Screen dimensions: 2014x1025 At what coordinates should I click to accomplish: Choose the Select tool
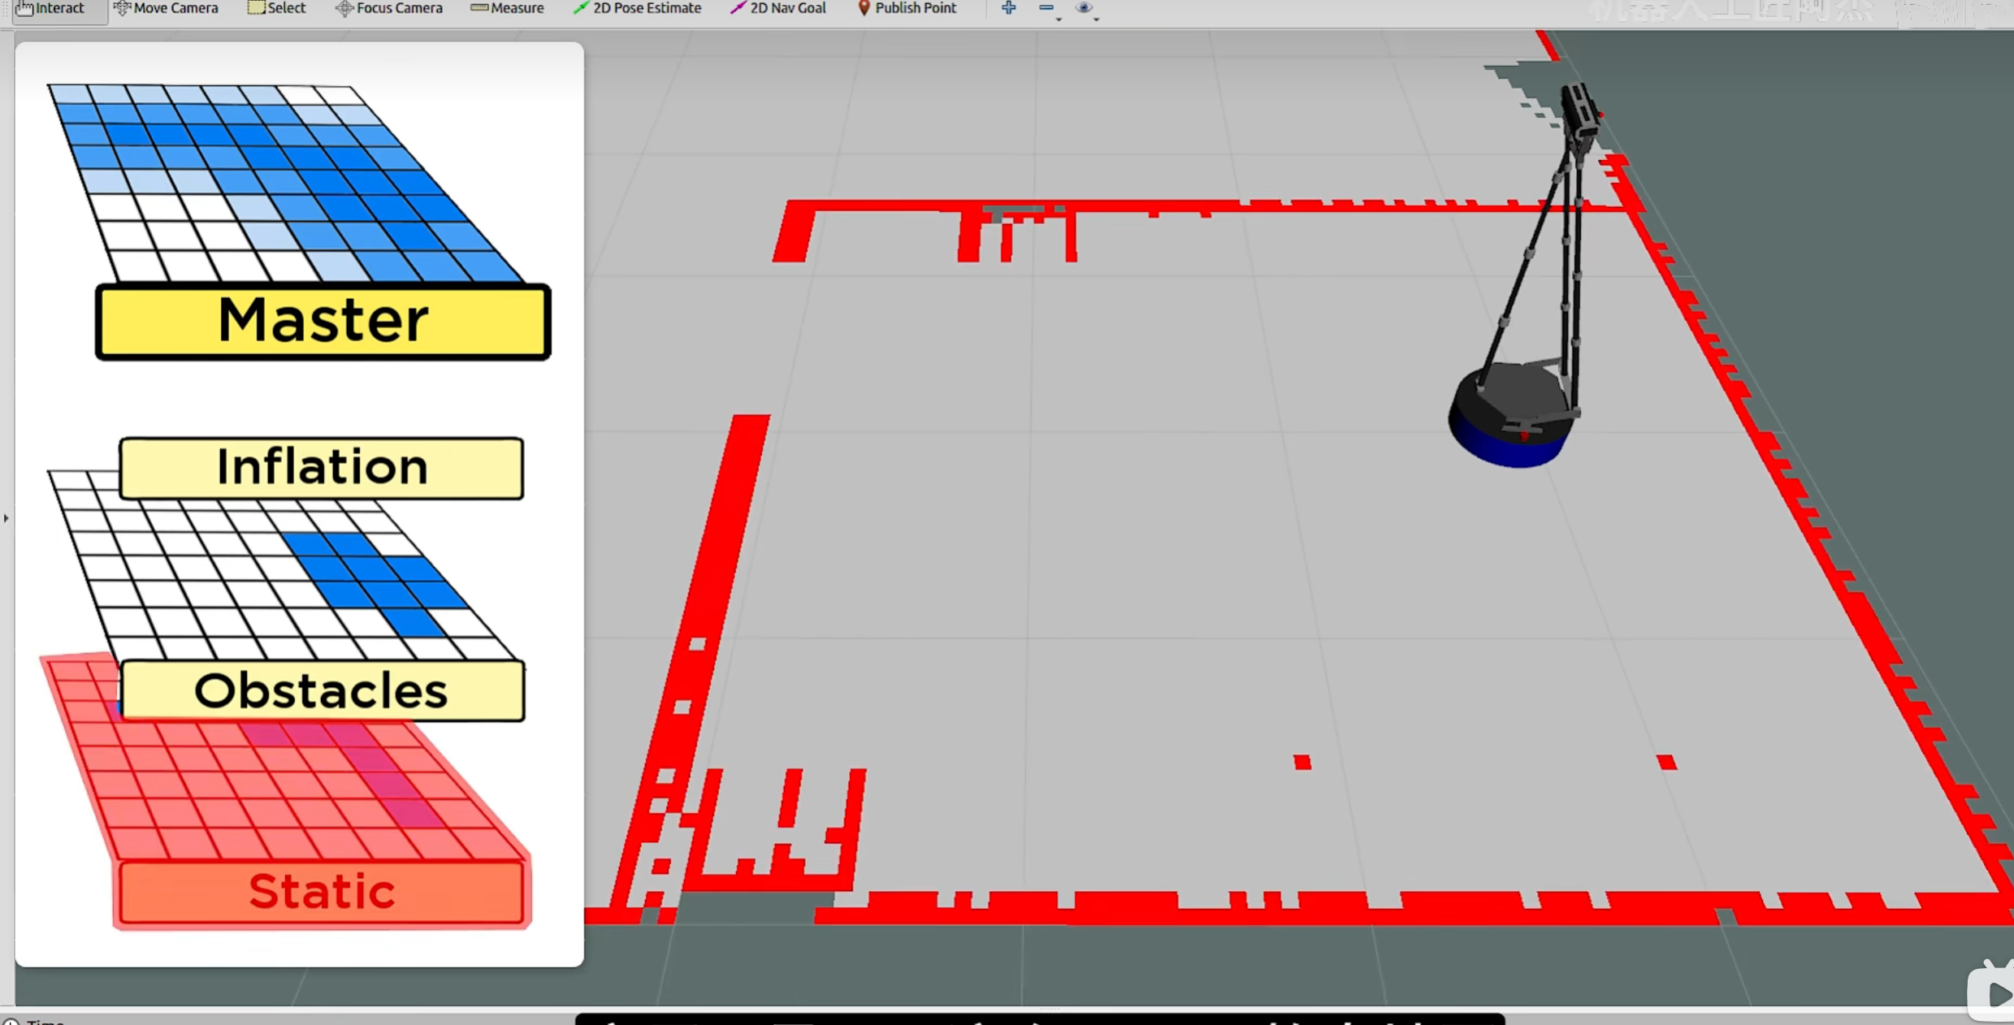tap(277, 8)
